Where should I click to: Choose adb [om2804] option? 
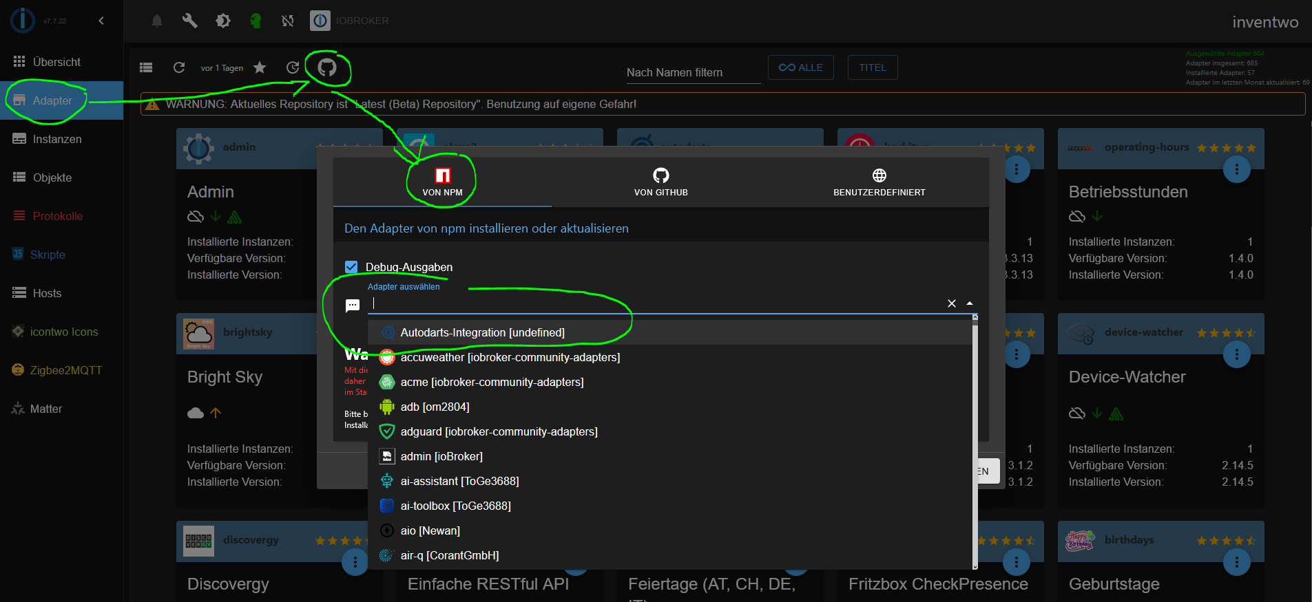click(669, 407)
